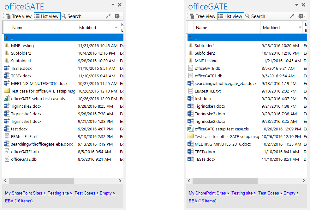Sort by the Name column header in left panel

coord(18,28)
